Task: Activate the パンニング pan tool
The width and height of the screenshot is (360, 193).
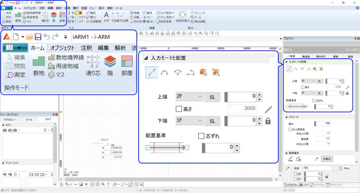Action: point(198,13)
